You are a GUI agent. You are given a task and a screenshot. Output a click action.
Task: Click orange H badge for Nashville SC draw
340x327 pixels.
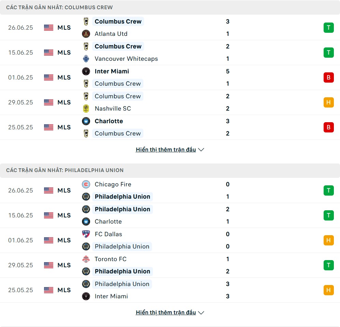(x=328, y=102)
